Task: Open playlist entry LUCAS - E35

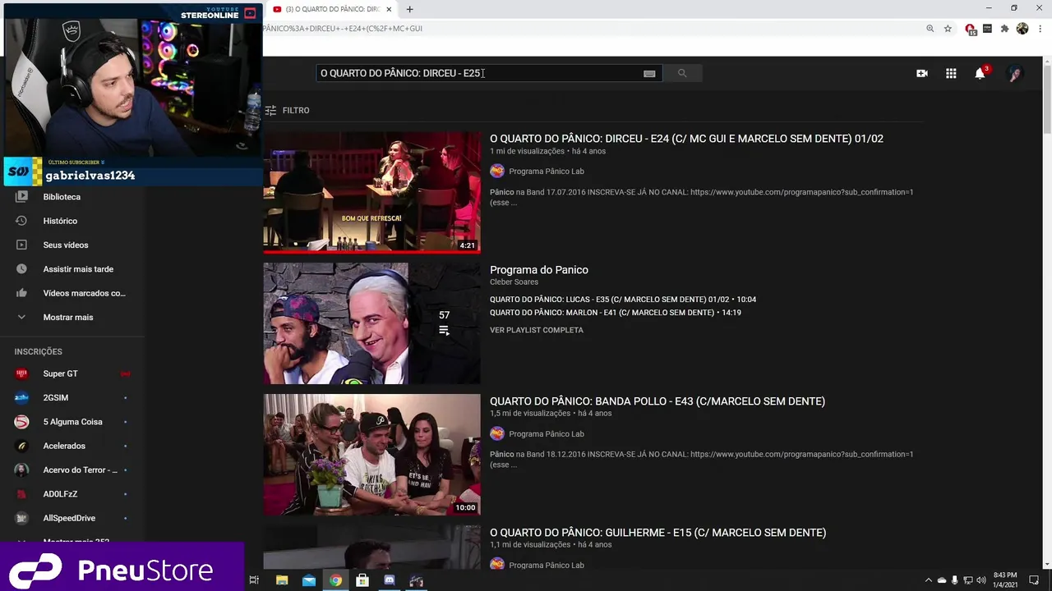Action: click(x=623, y=300)
